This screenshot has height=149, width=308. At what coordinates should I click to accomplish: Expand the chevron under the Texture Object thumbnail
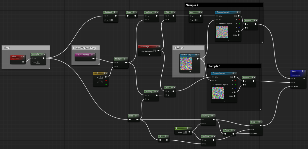click(190, 72)
